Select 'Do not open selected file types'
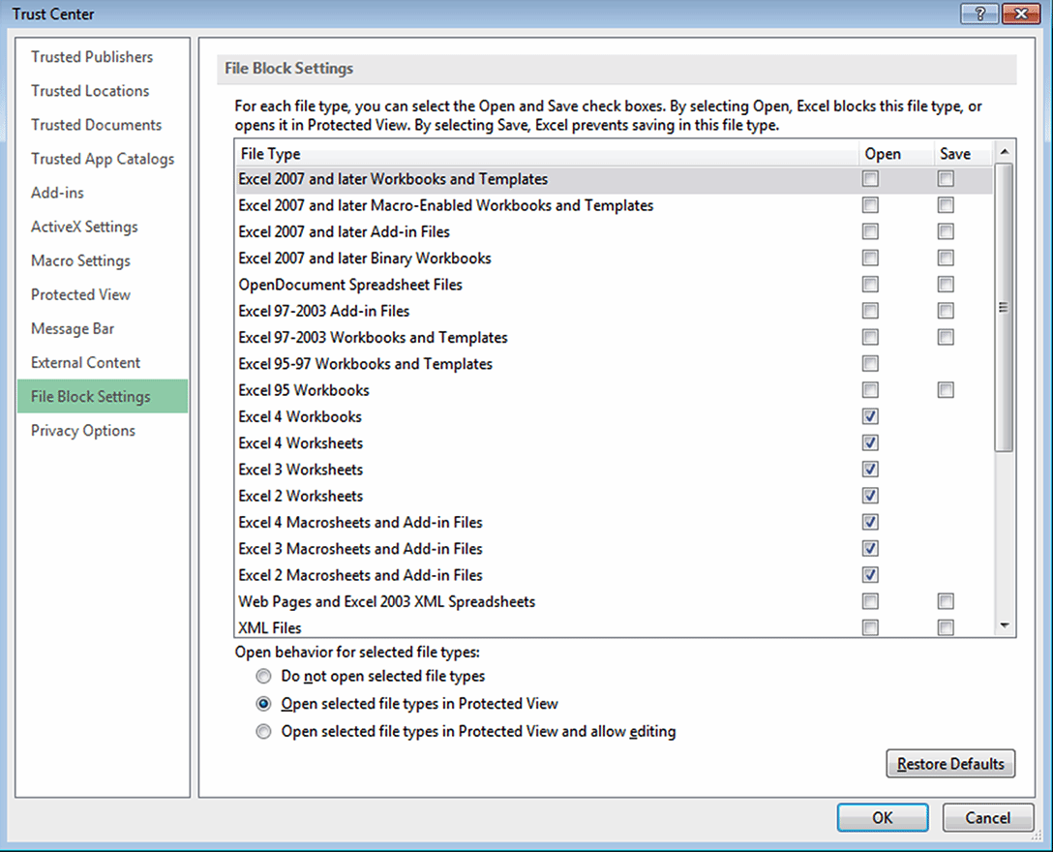The image size is (1053, 852). [x=263, y=676]
